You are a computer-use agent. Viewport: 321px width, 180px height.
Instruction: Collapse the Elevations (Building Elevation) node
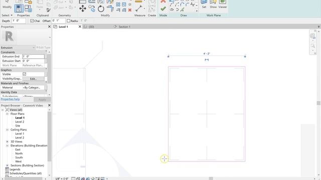click(x=7, y=145)
